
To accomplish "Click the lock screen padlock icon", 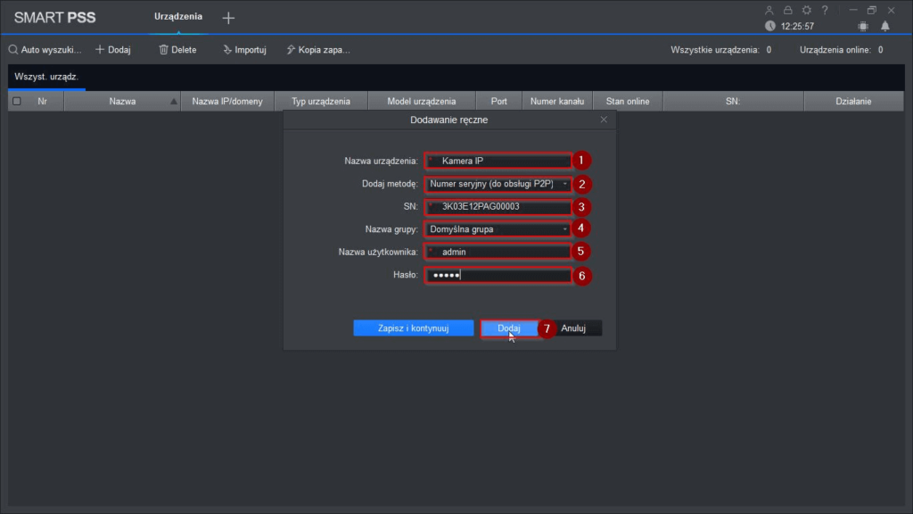I will click(x=787, y=10).
